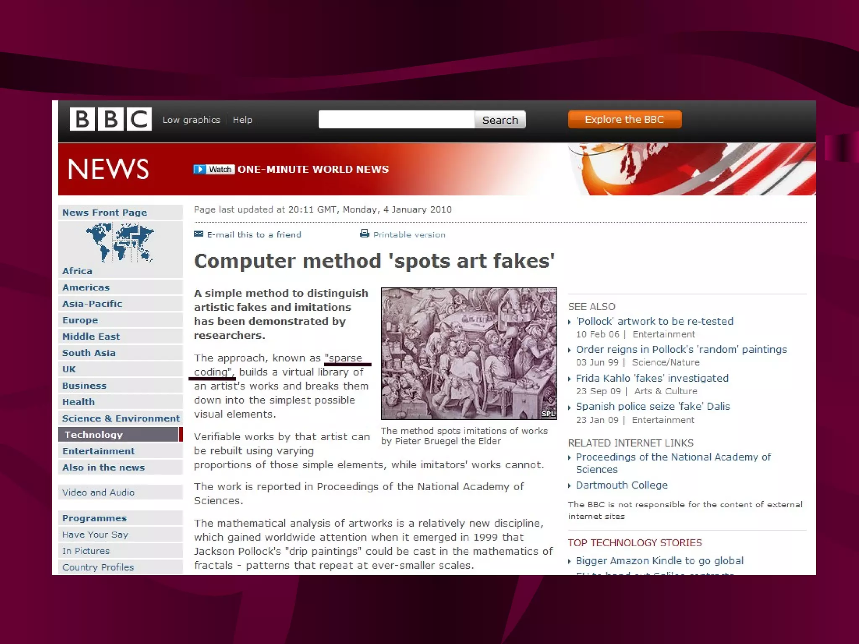Open the Low graphics link
The image size is (859, 644).
191,120
